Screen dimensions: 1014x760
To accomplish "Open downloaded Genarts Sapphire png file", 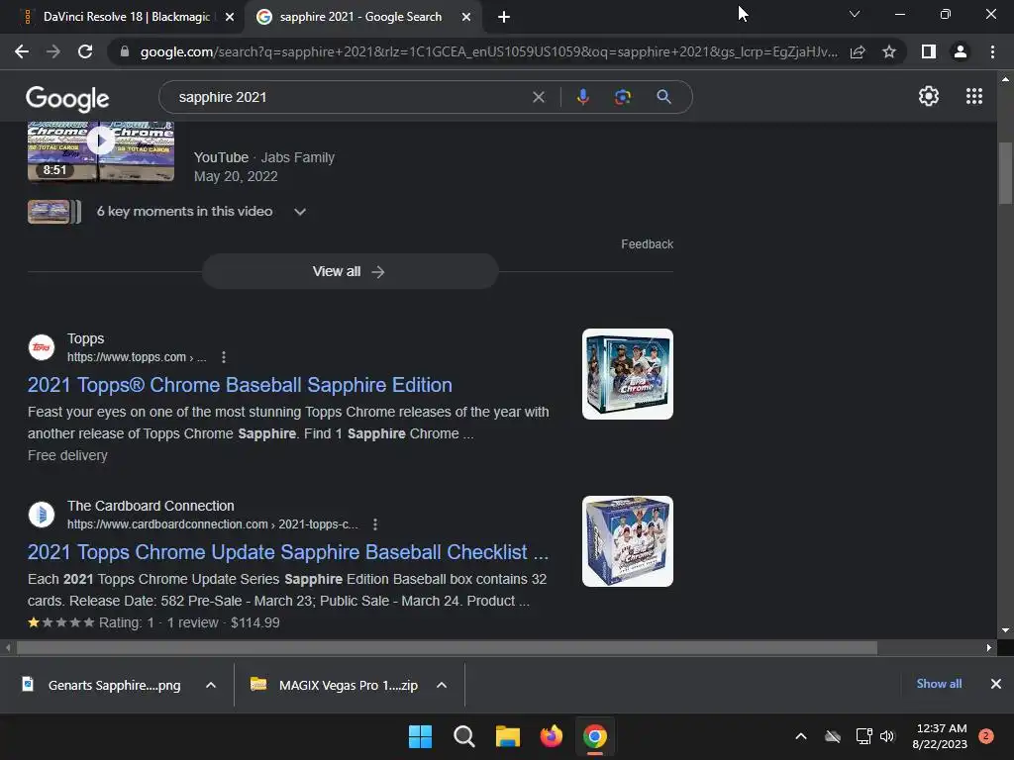I will click(102, 685).
